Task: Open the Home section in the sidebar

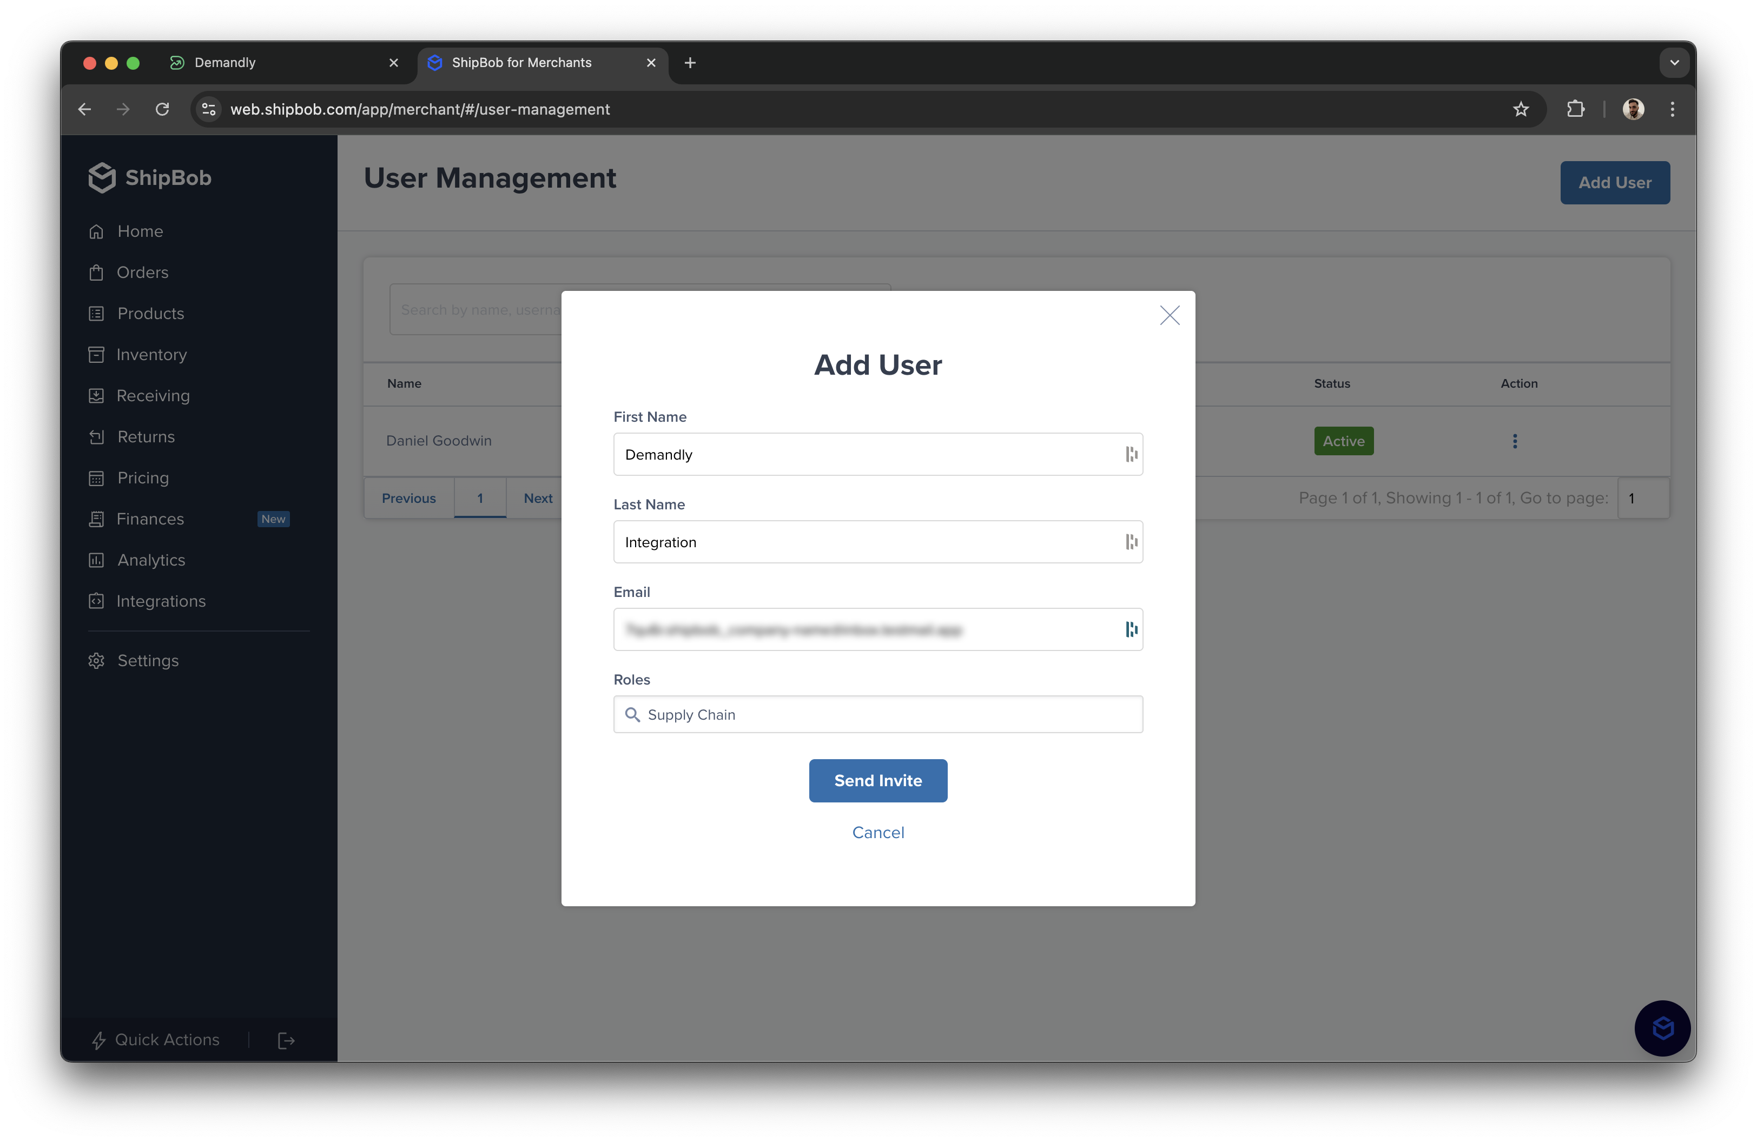Action: [140, 231]
